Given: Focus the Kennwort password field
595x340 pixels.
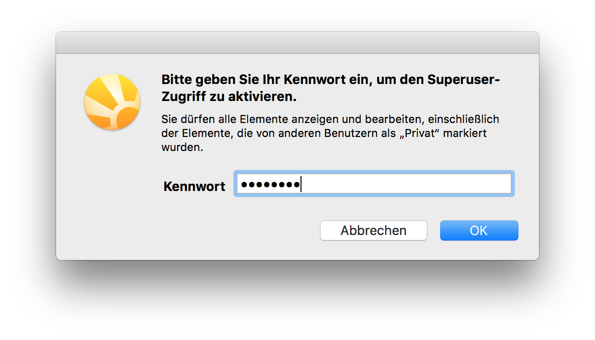Looking at the screenshot, I should pyautogui.click(x=374, y=183).
